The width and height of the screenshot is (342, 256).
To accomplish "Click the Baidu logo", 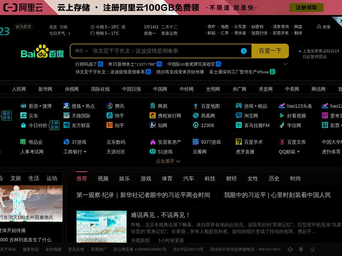I will tap(42, 51).
